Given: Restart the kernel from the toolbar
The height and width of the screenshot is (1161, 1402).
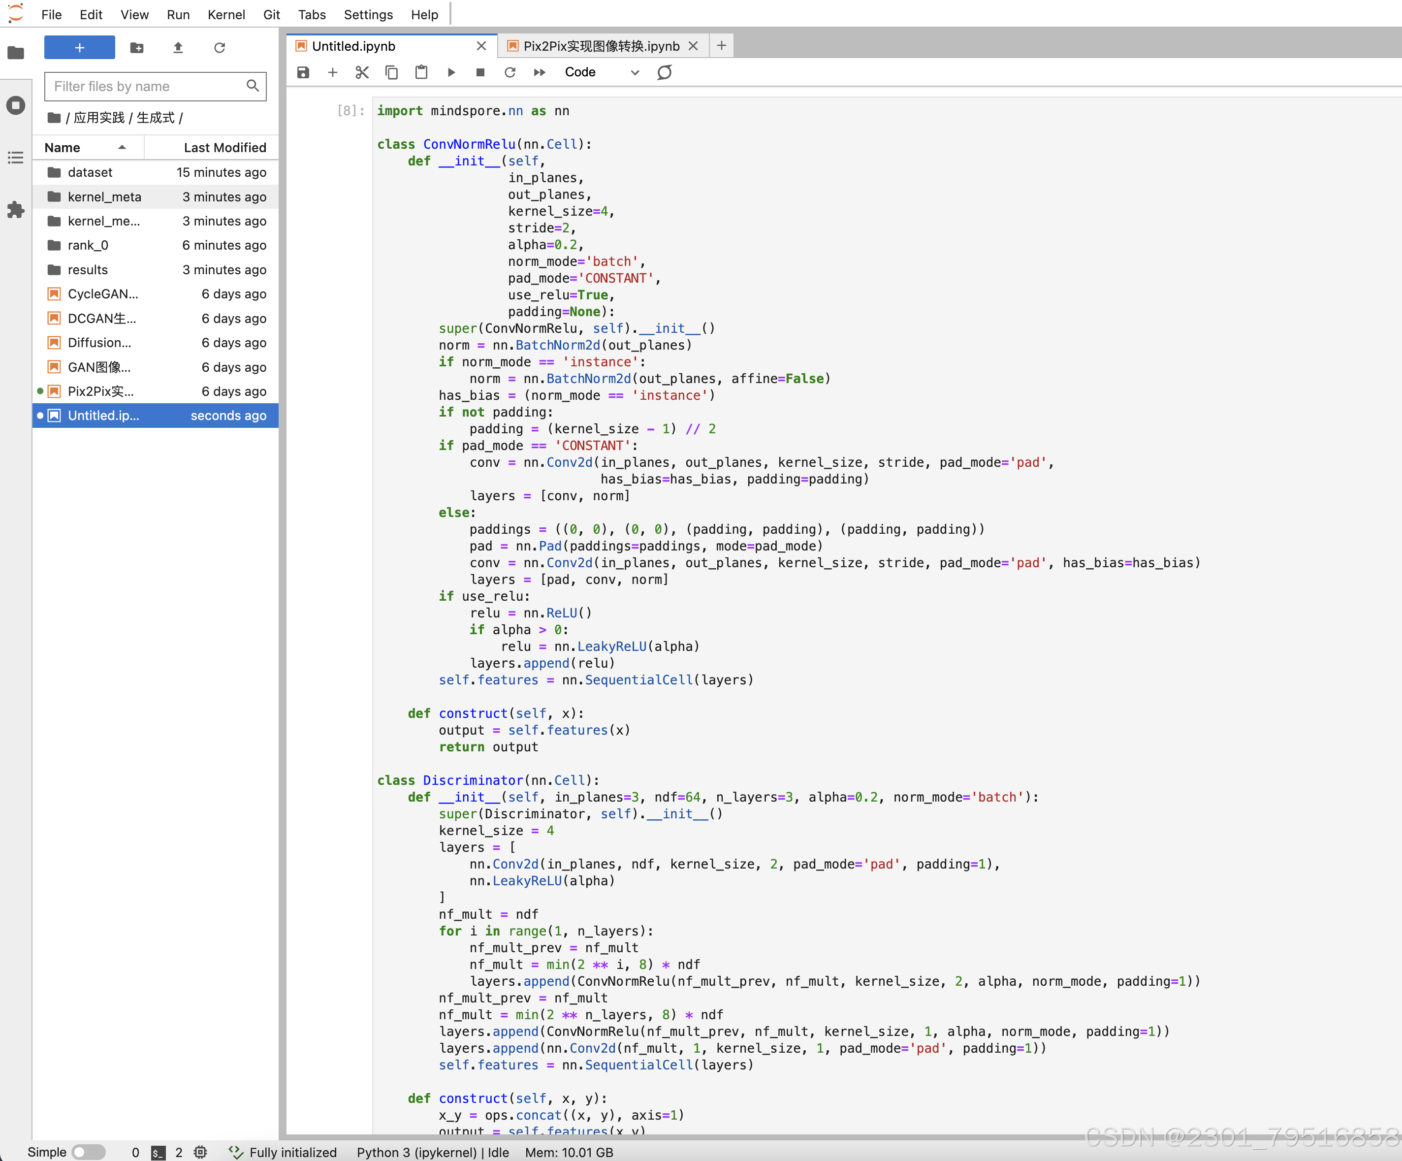Looking at the screenshot, I should tap(510, 72).
